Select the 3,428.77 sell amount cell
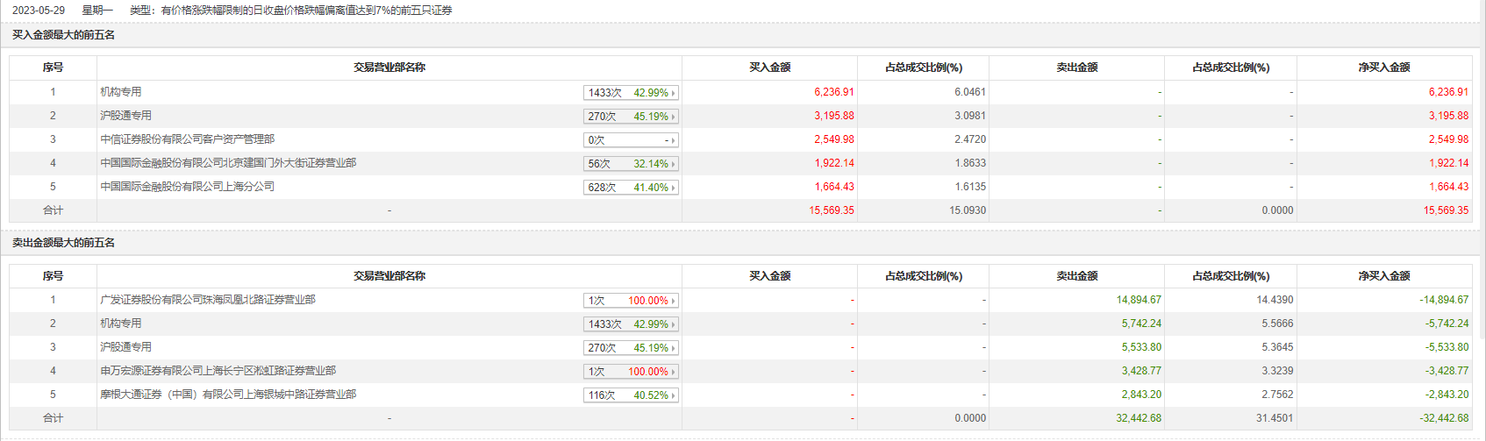This screenshot has height=441, width=1486. click(x=1141, y=371)
